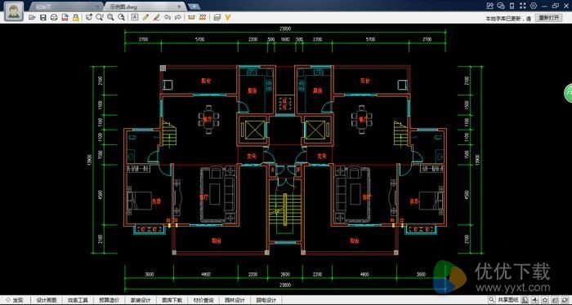
Task: Undo the last action with the undo arrow
Action: point(168,17)
